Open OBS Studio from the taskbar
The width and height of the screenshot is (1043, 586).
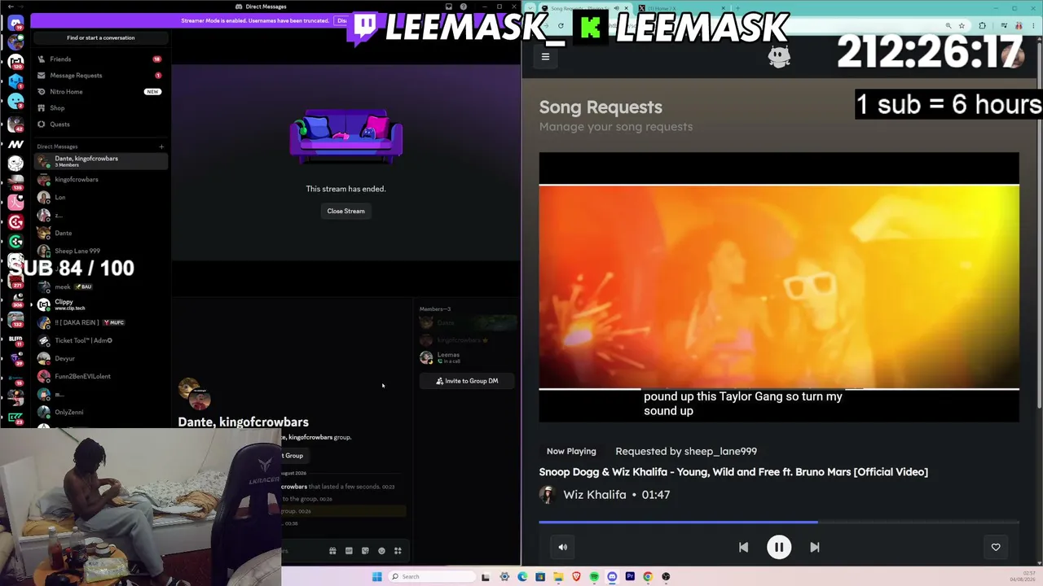666,576
